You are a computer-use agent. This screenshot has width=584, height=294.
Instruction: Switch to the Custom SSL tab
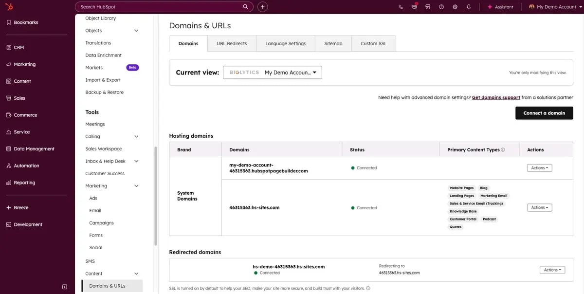pyautogui.click(x=373, y=43)
